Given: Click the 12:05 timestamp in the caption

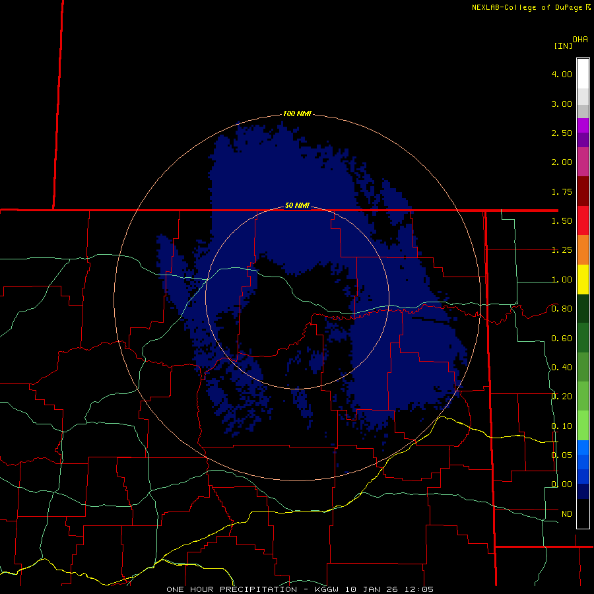Looking at the screenshot, I should click(x=420, y=589).
